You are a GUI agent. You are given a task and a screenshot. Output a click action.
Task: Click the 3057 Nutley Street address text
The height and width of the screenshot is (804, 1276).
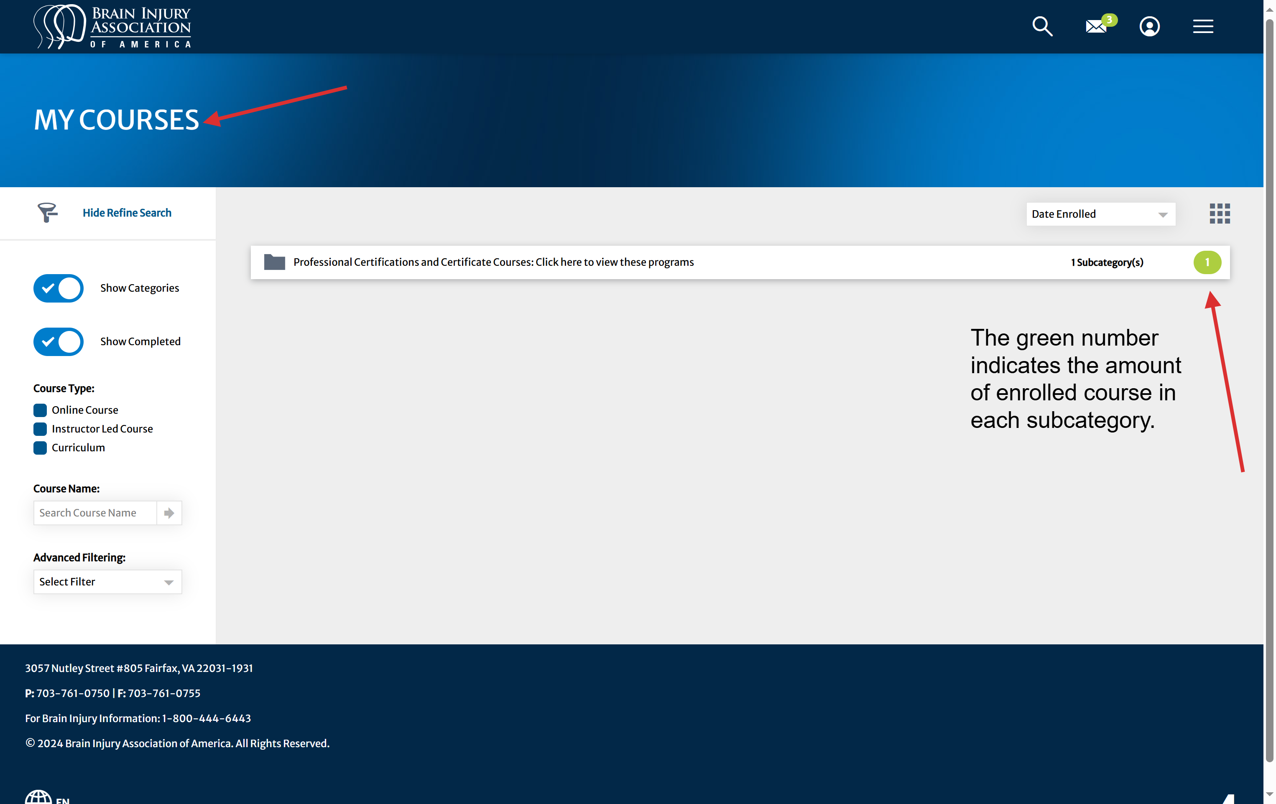coord(139,668)
